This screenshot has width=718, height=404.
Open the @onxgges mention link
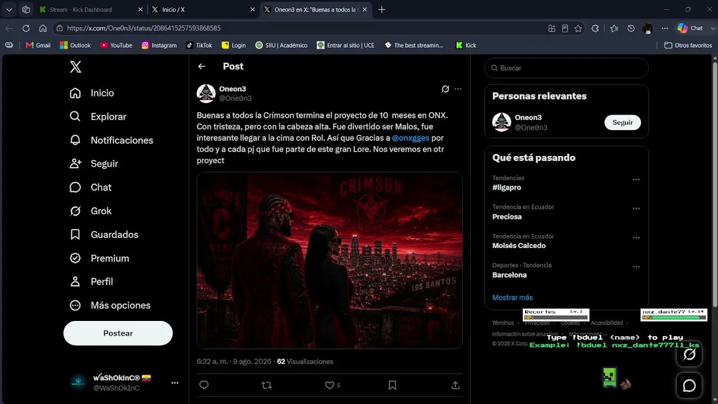(x=410, y=137)
